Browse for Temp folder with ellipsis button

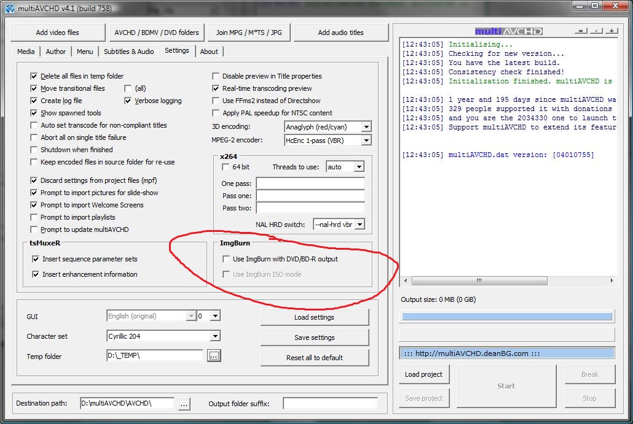pyautogui.click(x=213, y=356)
